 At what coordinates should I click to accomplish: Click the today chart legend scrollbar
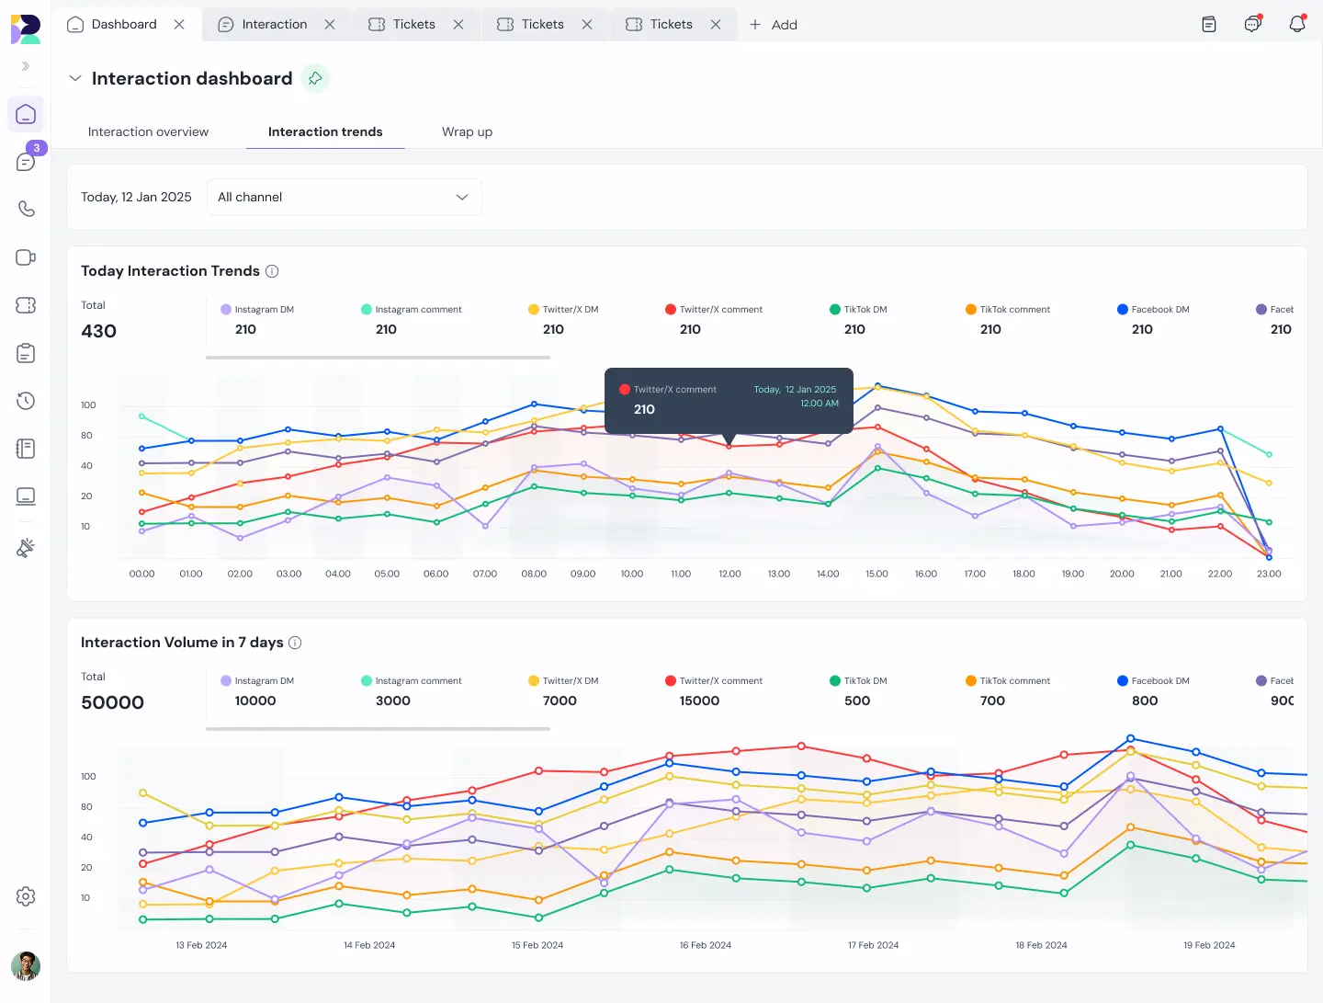(x=378, y=358)
